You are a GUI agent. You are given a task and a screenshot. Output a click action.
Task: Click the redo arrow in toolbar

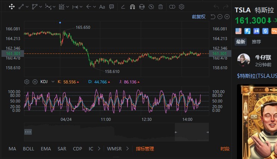[x=226, y=7]
